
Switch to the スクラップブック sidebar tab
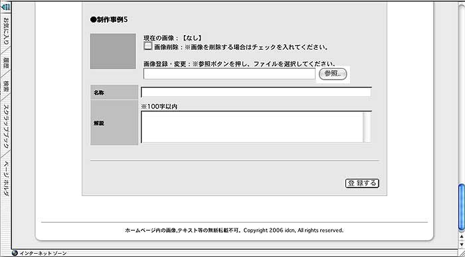click(x=5, y=127)
